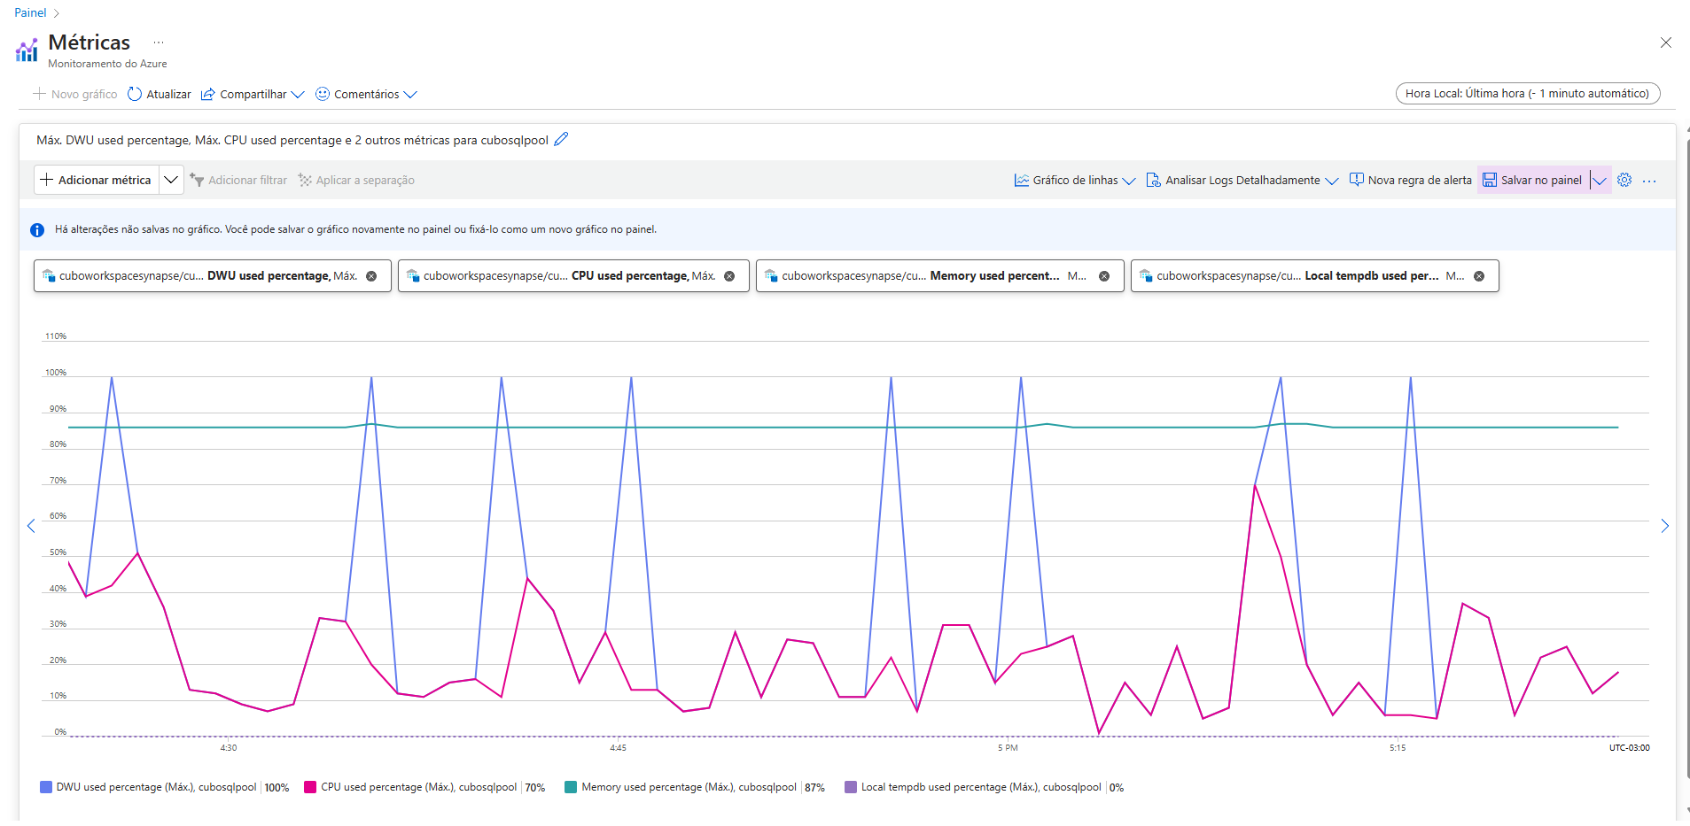Click Nova regra de alerta
1690x826 pixels.
(1410, 180)
